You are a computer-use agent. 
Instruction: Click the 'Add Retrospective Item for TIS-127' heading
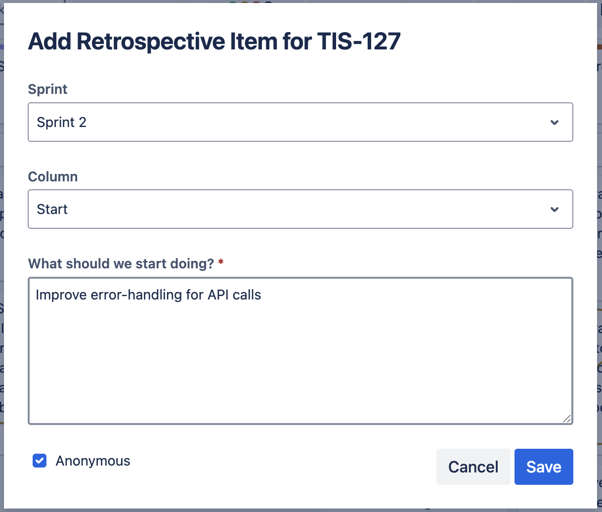[x=214, y=42]
